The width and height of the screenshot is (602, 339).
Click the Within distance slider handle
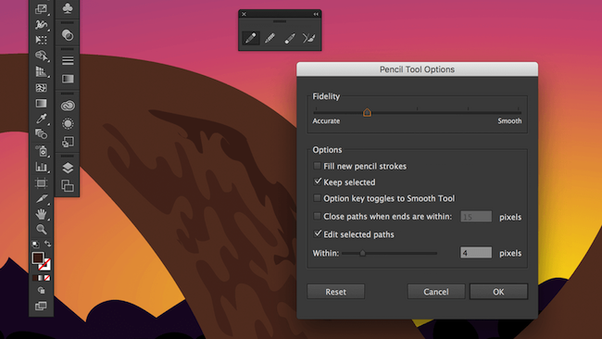click(362, 253)
